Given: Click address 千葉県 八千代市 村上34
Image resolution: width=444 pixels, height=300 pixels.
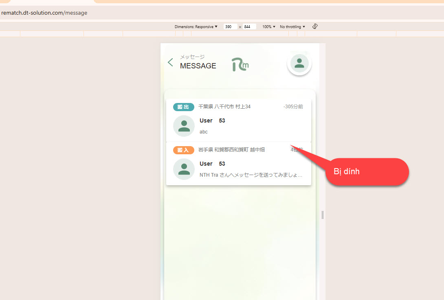Looking at the screenshot, I should click(224, 107).
